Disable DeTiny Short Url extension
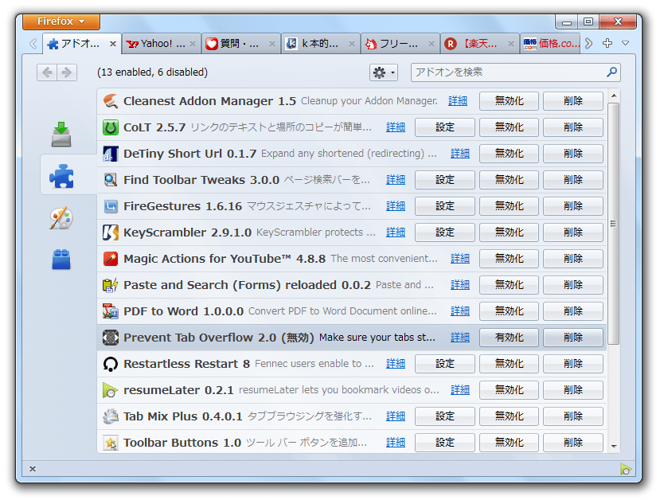The image size is (660, 500). pyautogui.click(x=509, y=154)
